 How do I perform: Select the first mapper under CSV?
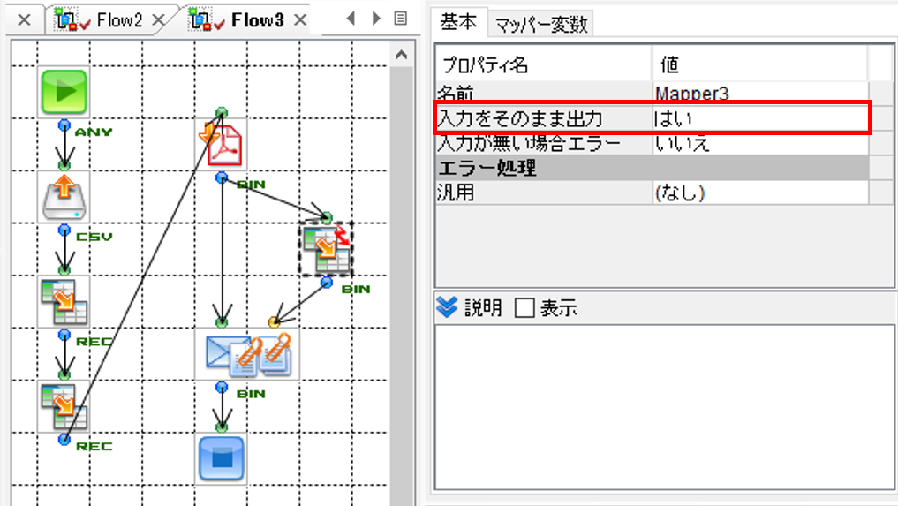[x=64, y=301]
